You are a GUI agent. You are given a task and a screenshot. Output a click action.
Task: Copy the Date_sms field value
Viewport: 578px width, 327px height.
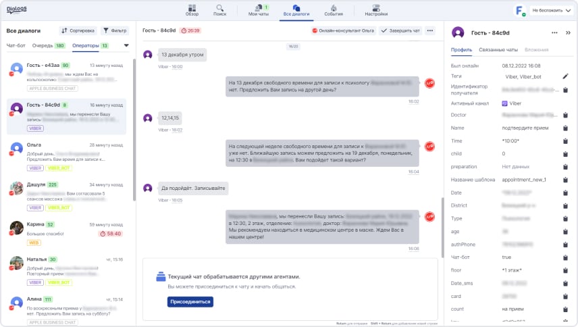point(565,283)
